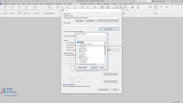Viewport: 183px width, 103px height.
Task: Select the OneDrive cloud icon
Action: 80,48
